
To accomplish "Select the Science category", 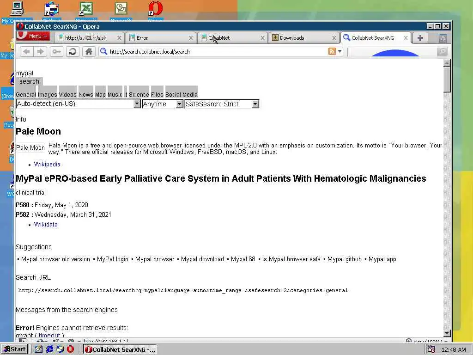I will click(x=139, y=94).
